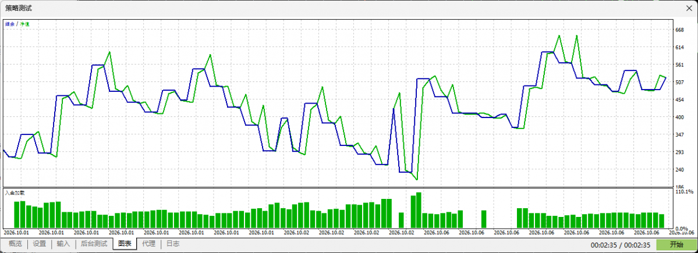Select the 图表 tab

click(125, 244)
